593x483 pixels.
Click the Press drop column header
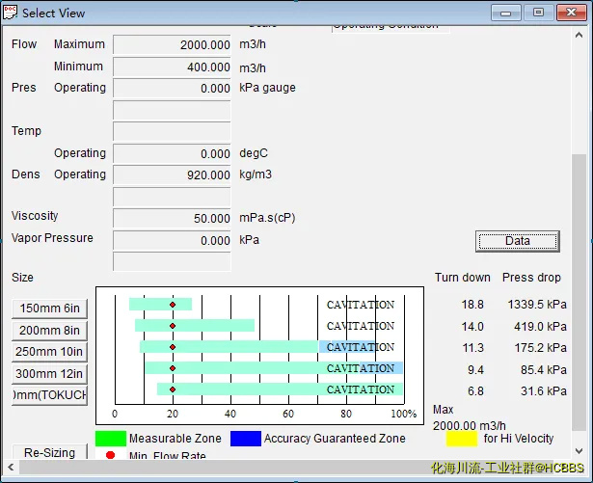(x=531, y=278)
